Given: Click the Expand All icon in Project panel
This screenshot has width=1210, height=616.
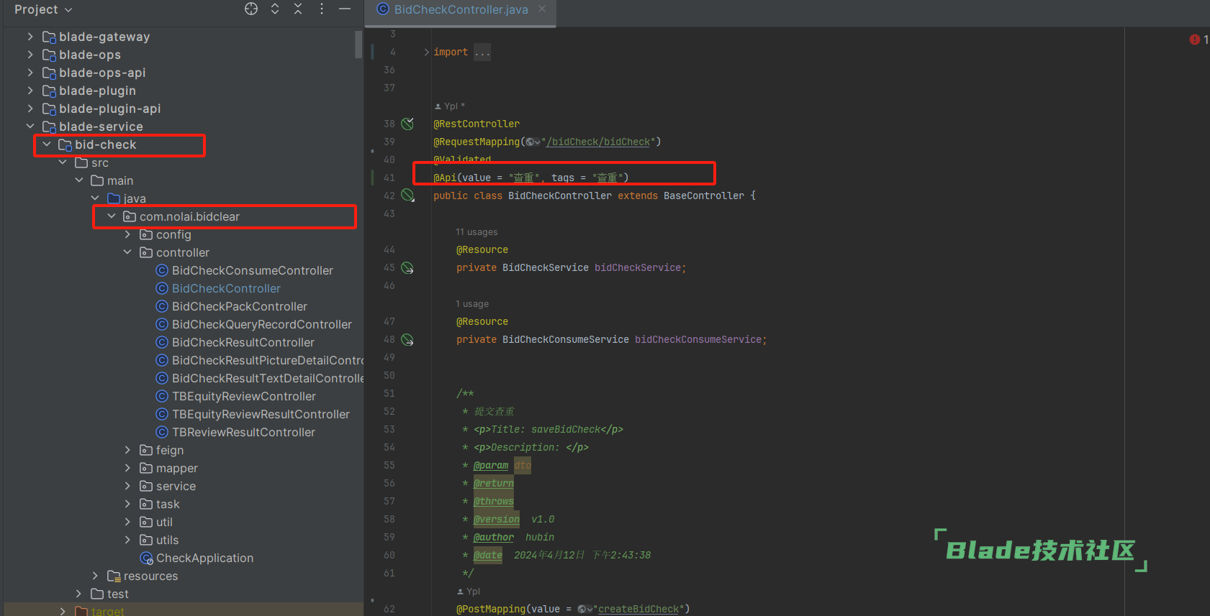Looking at the screenshot, I should point(275,9).
